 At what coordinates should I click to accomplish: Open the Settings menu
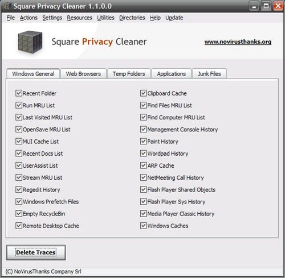coord(52,18)
